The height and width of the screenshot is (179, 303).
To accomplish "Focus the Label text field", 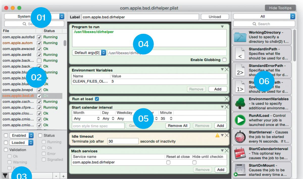I will pyautogui.click(x=140, y=17).
